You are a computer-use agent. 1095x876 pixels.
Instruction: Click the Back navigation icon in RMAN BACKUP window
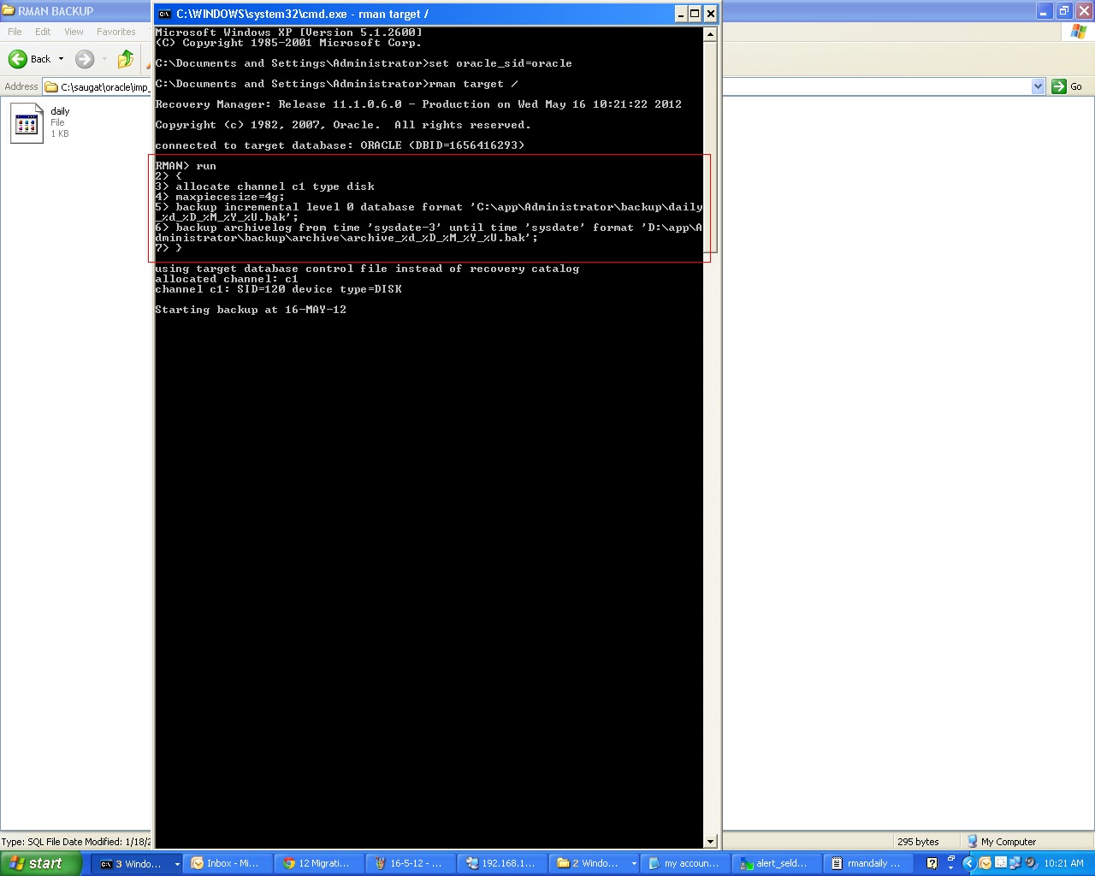tap(19, 59)
